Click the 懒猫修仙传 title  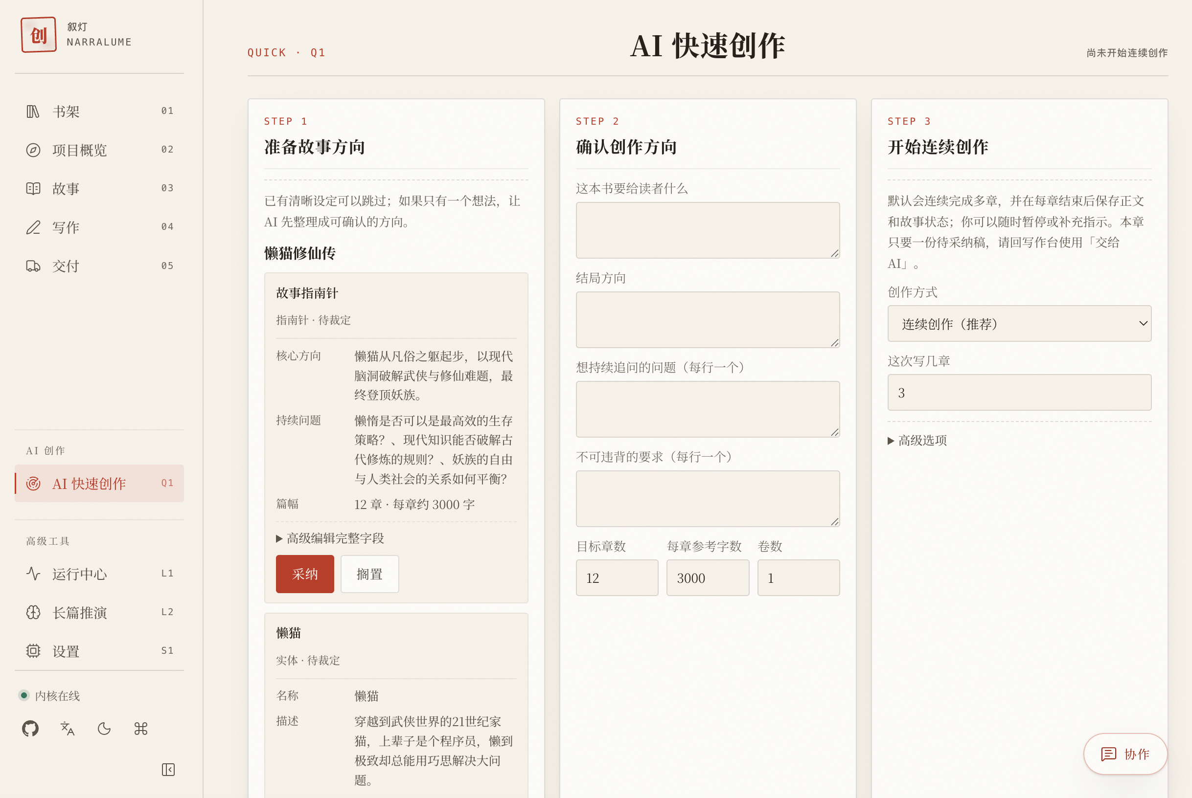300,253
